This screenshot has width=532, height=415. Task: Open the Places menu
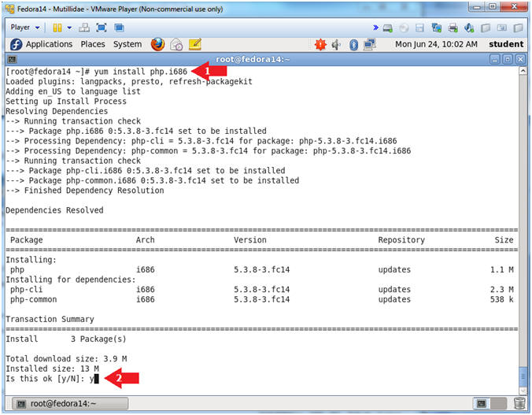[93, 44]
